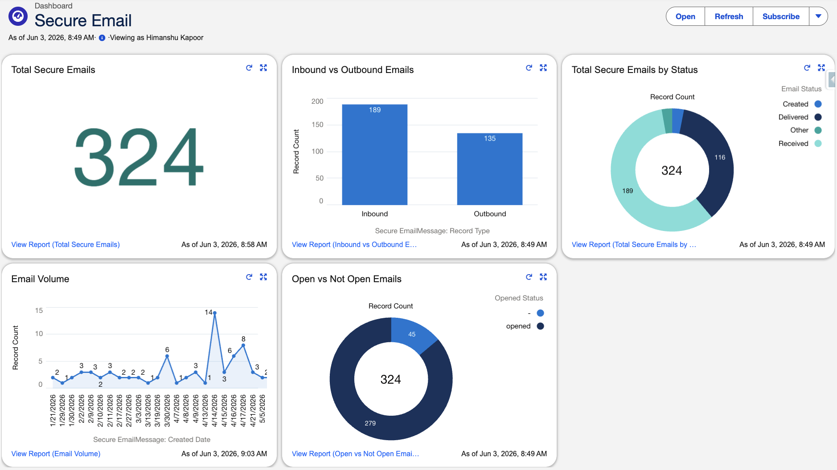This screenshot has width=837, height=470.
Task: Click the Email Volume widget title
Action: click(x=40, y=279)
